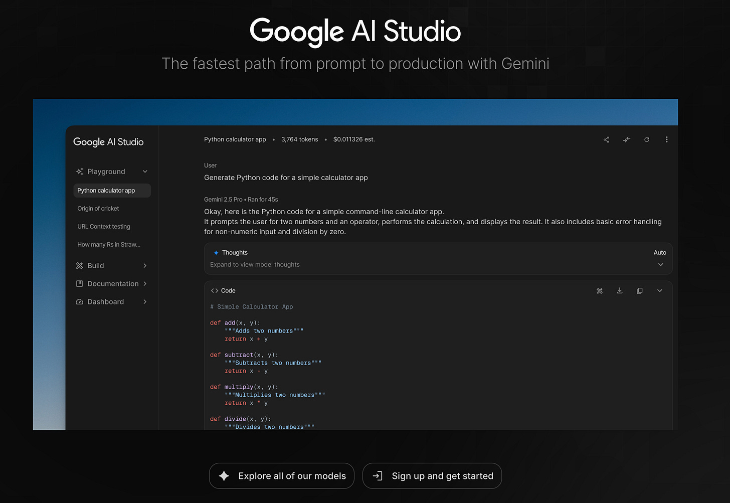Expand Thoughts panel with chevron
The image size is (730, 503).
click(661, 265)
